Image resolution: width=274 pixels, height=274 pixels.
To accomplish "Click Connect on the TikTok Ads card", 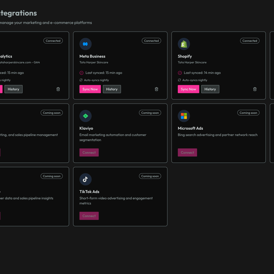I will (x=89, y=216).
